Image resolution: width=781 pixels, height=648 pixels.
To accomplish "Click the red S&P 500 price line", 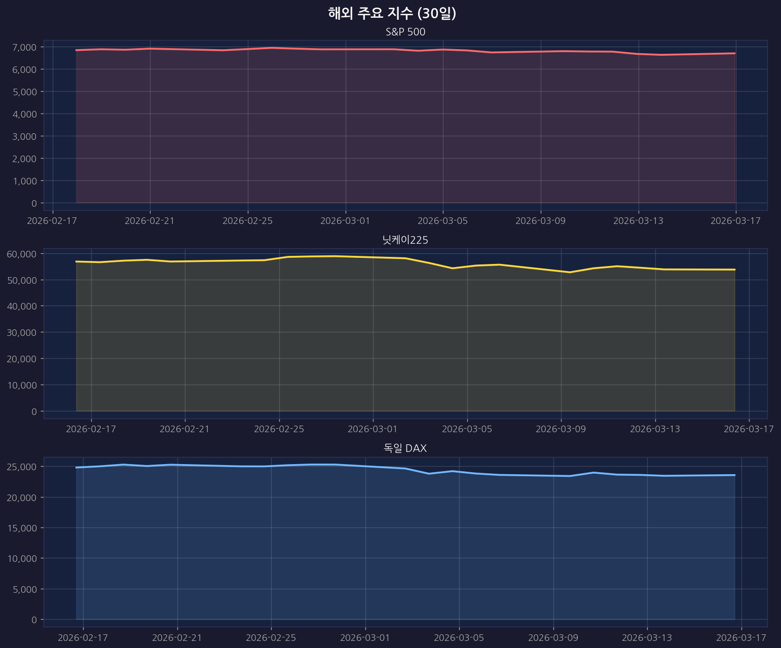I will [346, 49].
